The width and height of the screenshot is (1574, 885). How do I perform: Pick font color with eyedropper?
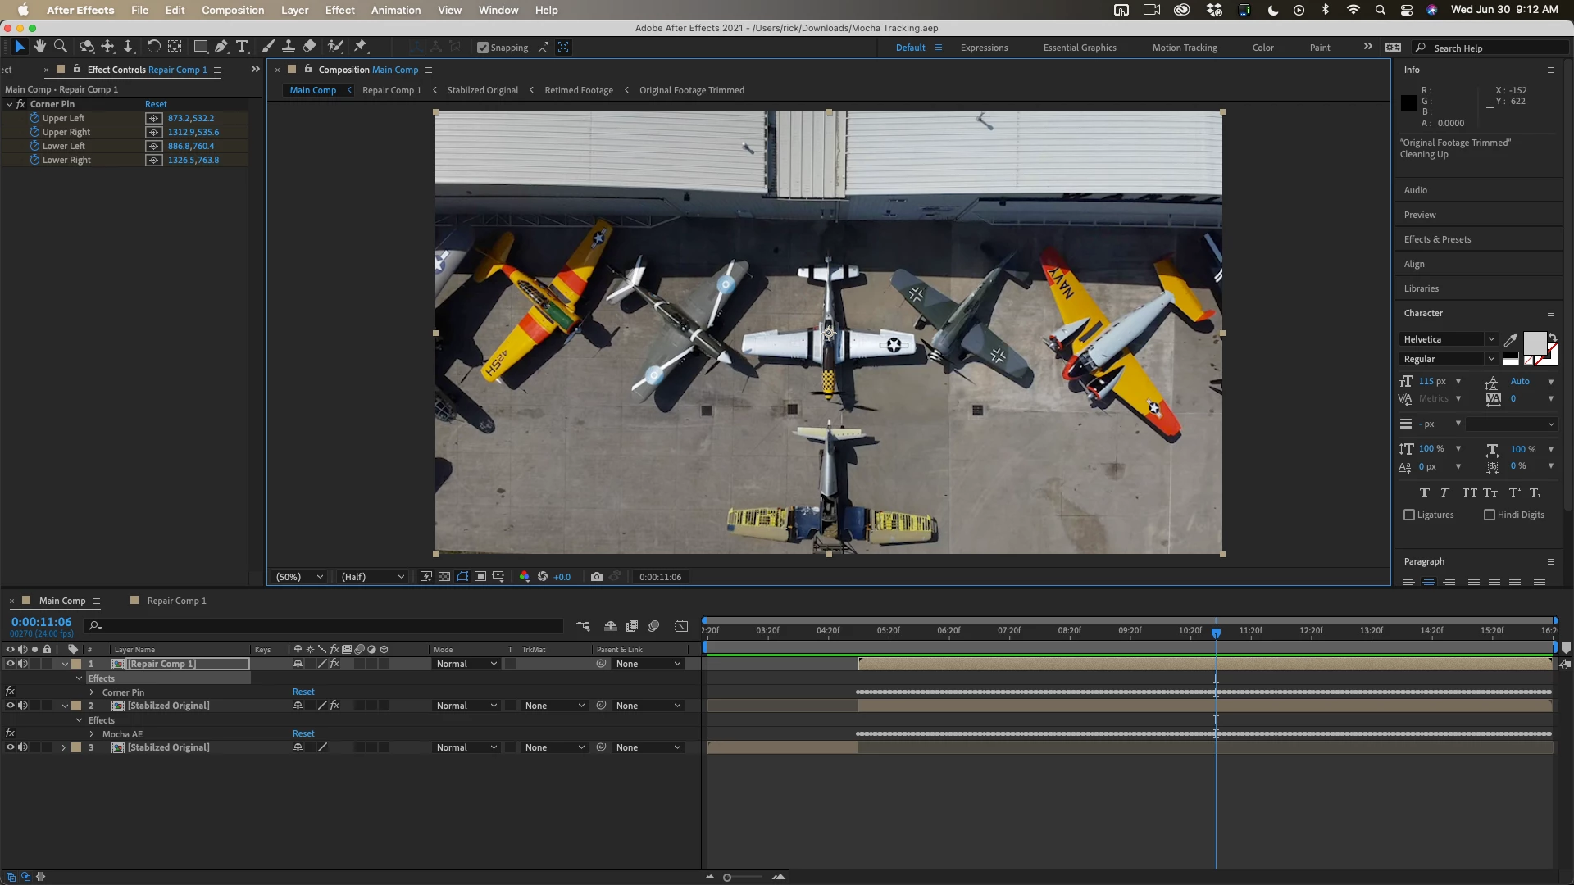click(x=1511, y=339)
